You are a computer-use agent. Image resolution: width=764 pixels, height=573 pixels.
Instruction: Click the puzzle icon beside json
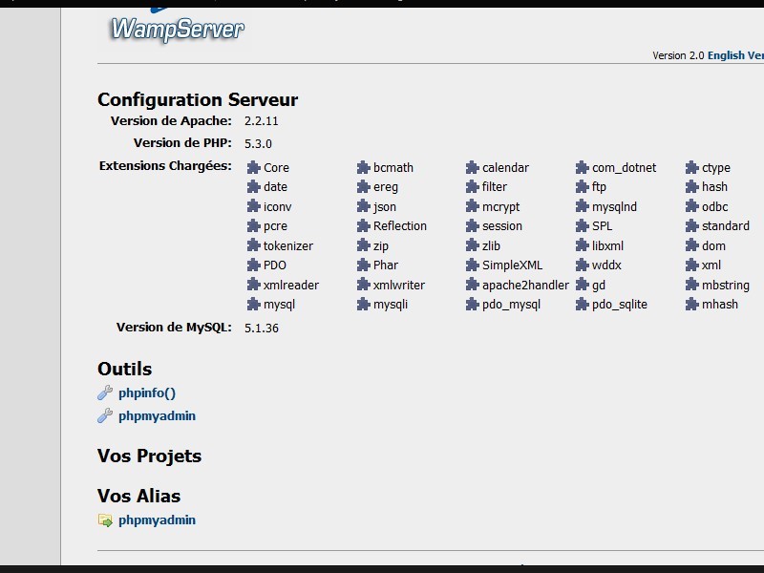pos(364,206)
